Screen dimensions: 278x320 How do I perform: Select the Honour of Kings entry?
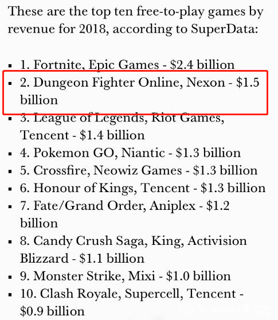tap(143, 188)
